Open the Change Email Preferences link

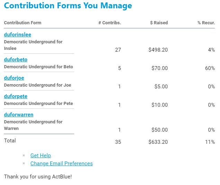click(61, 164)
